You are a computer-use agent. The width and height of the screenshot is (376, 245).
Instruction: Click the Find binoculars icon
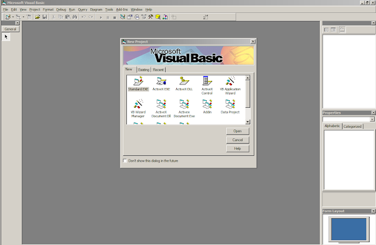point(75,17)
